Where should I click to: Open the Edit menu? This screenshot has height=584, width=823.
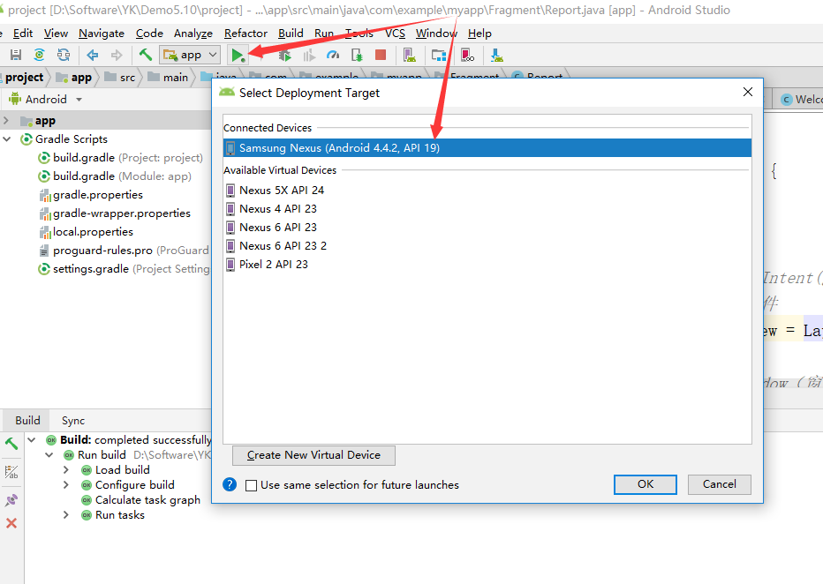(23, 34)
